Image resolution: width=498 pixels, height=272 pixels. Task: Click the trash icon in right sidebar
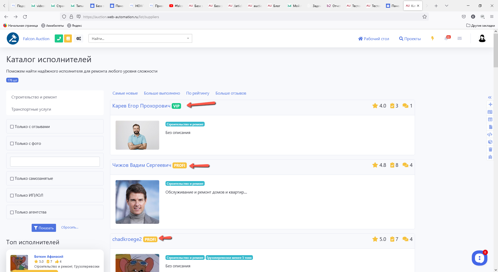point(490,149)
